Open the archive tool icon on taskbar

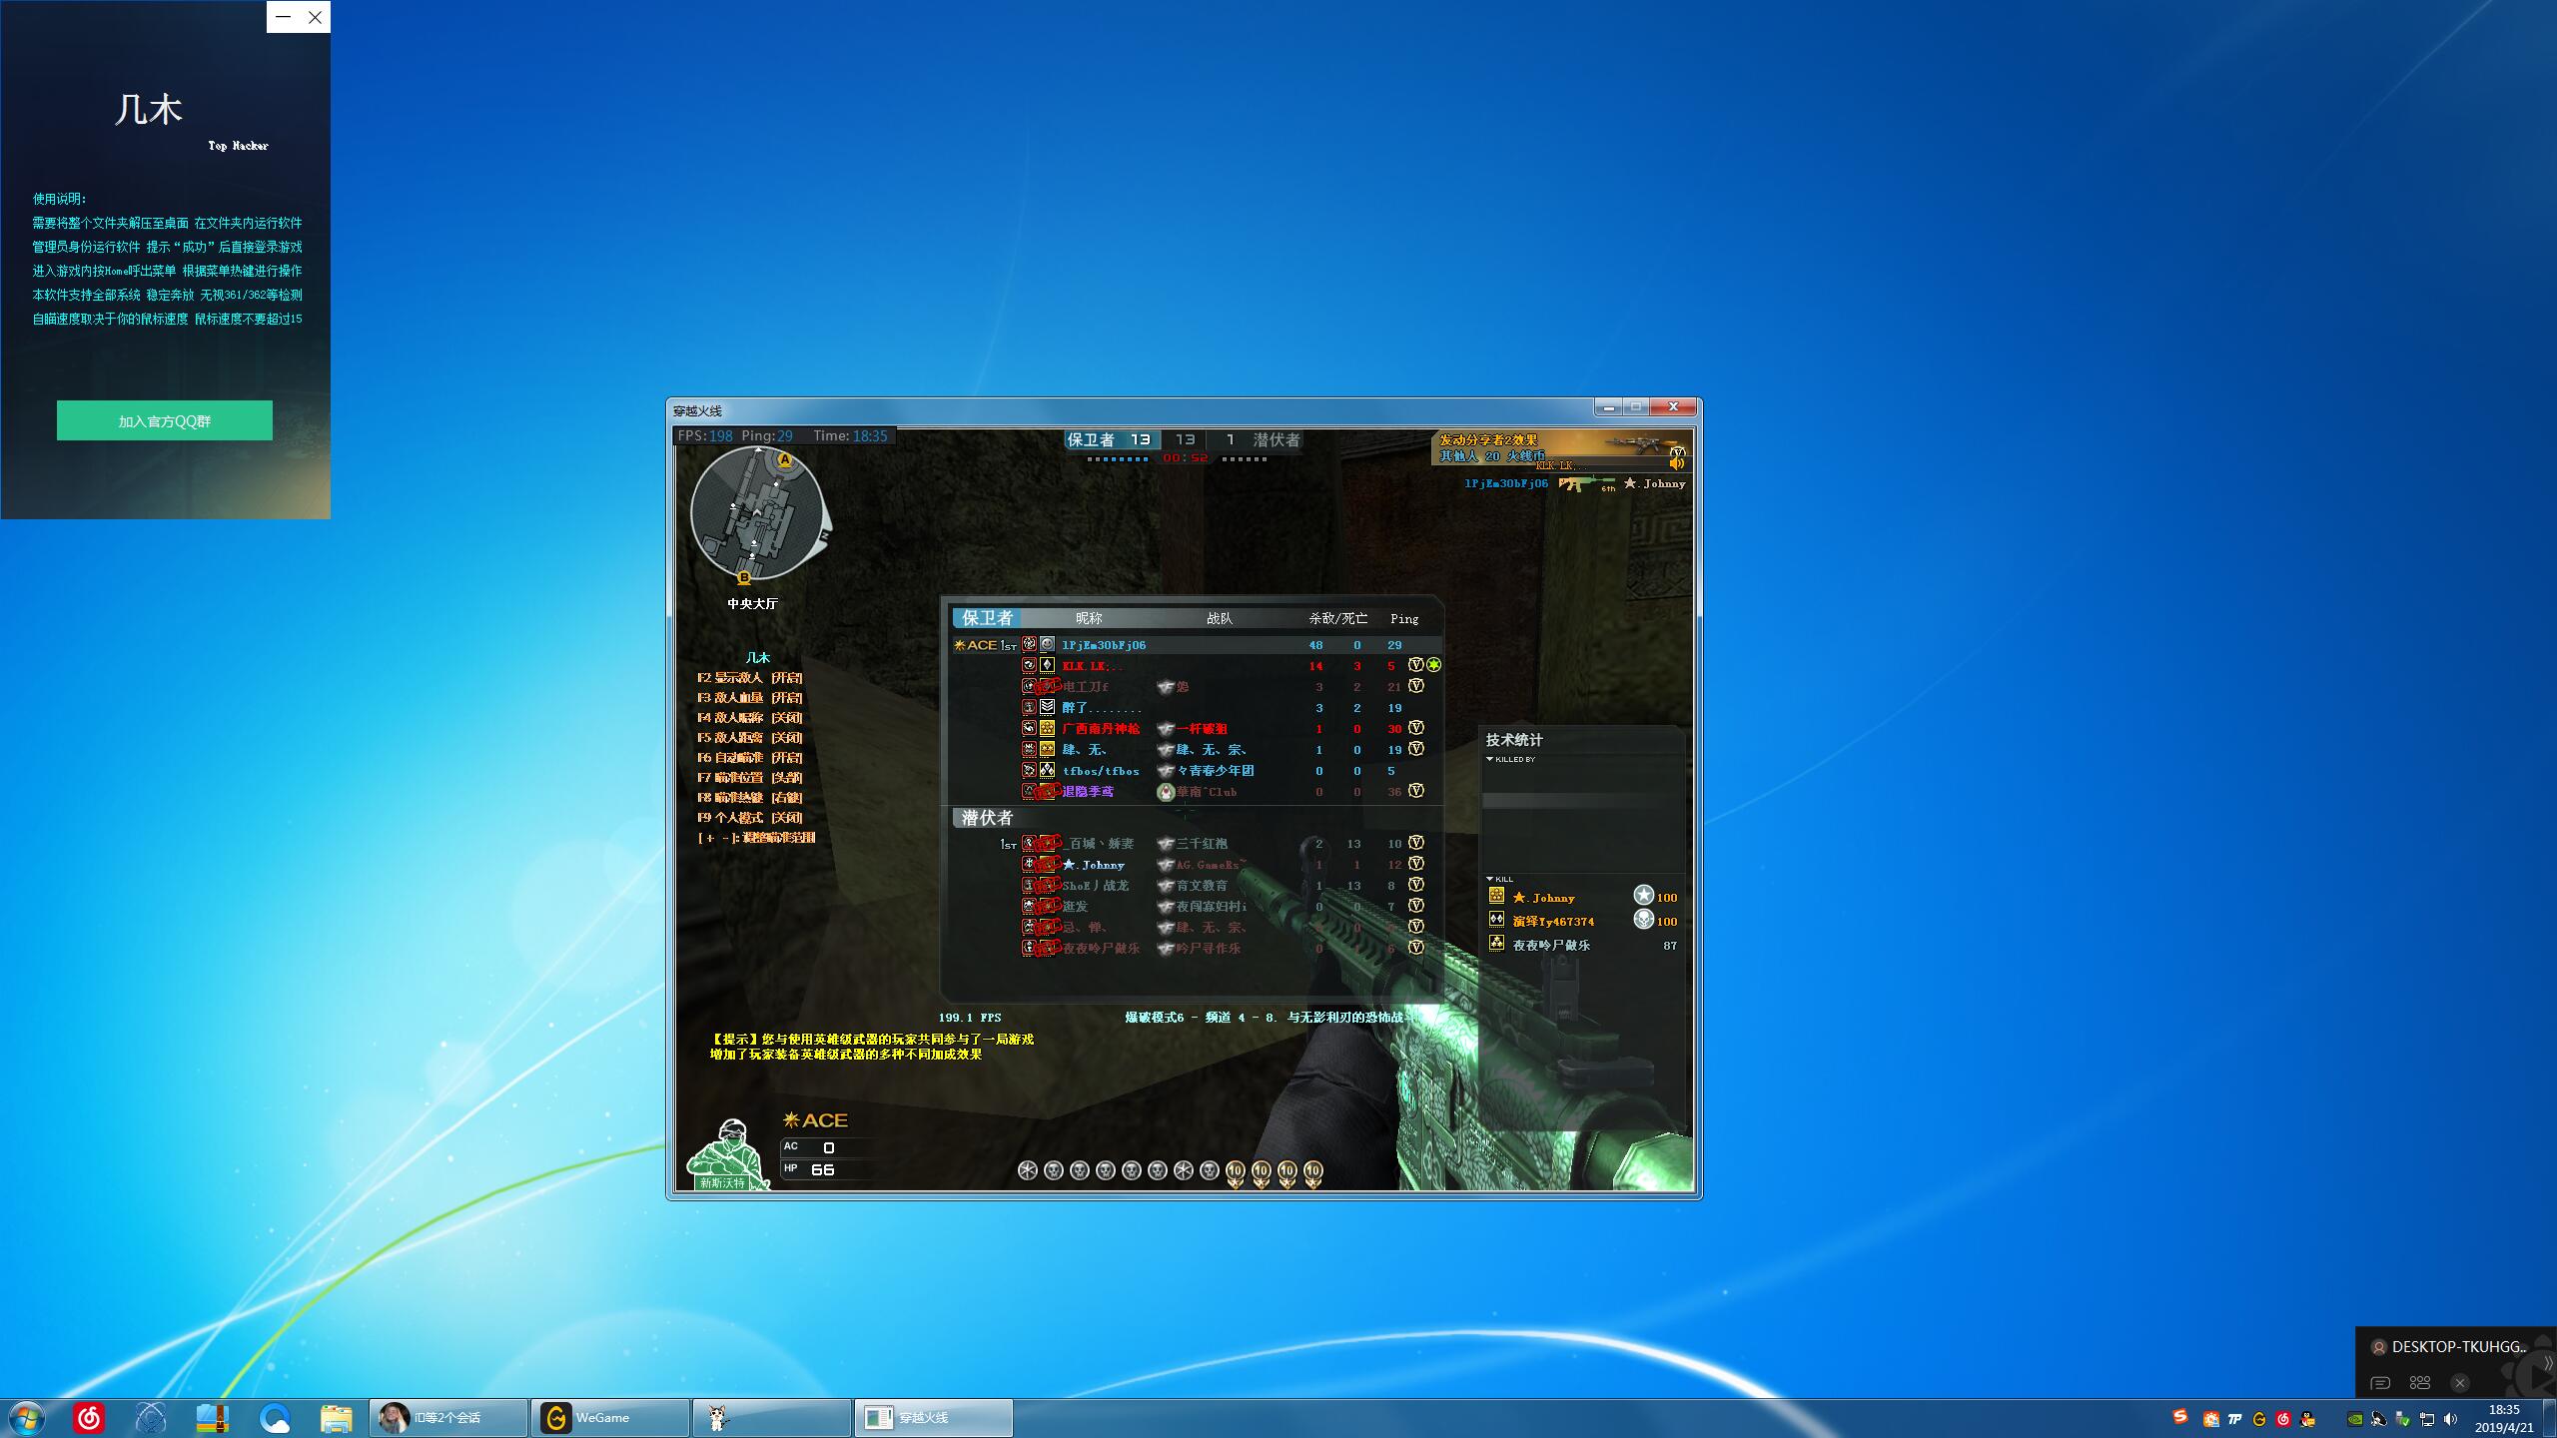213,1418
